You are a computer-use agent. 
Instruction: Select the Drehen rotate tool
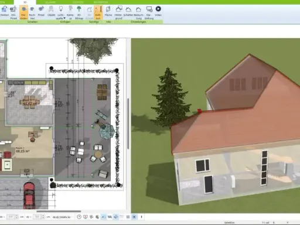[x=4, y=11]
